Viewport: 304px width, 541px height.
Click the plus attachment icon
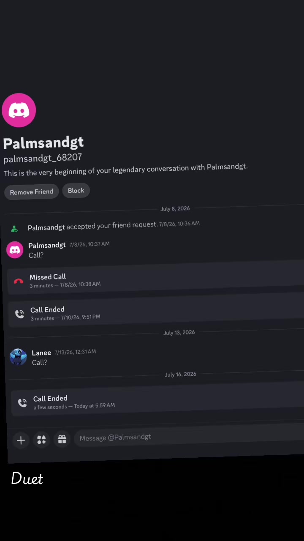click(x=21, y=440)
